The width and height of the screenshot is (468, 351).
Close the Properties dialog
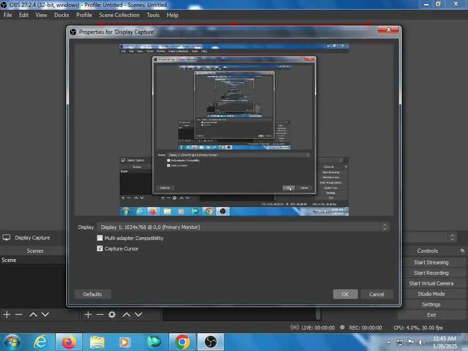[x=388, y=30]
